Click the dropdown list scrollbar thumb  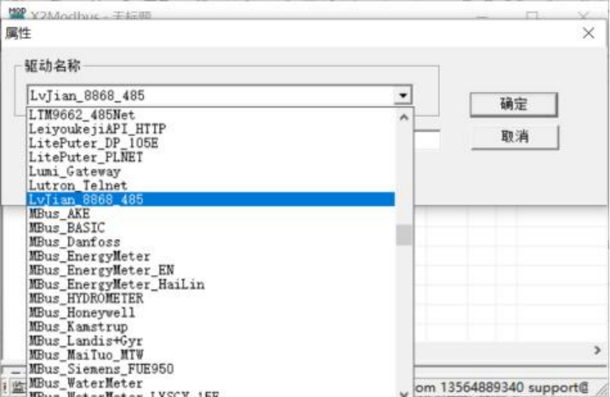point(404,235)
